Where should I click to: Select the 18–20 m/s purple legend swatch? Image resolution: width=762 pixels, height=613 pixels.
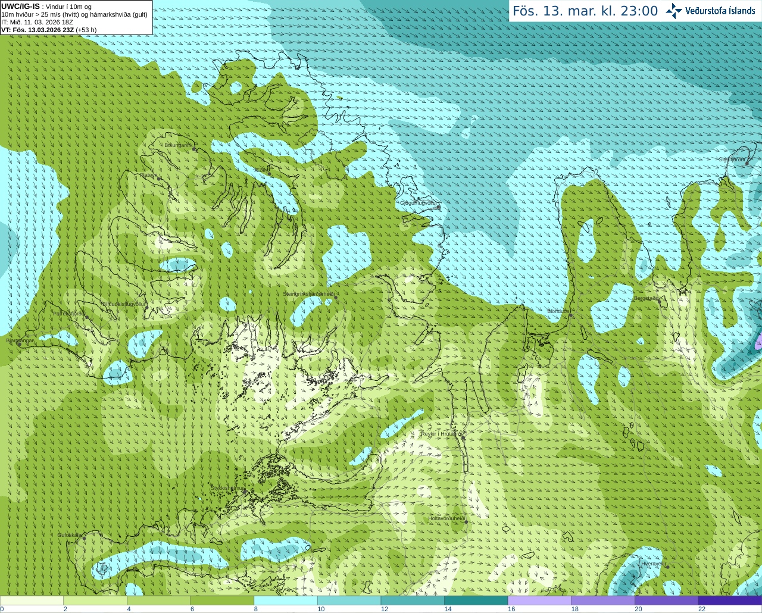click(603, 601)
